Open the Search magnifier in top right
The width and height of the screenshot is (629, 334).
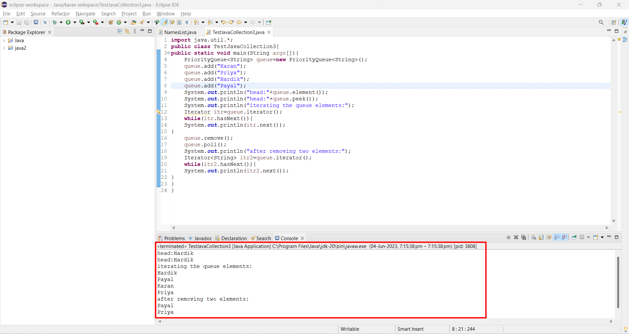click(601, 22)
